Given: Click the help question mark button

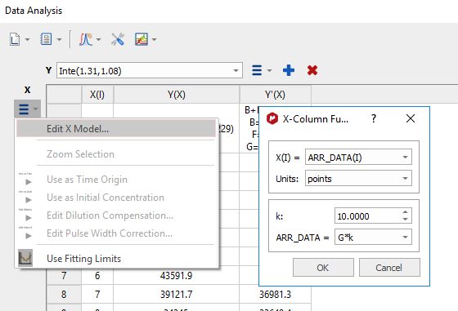Looking at the screenshot, I should [374, 118].
